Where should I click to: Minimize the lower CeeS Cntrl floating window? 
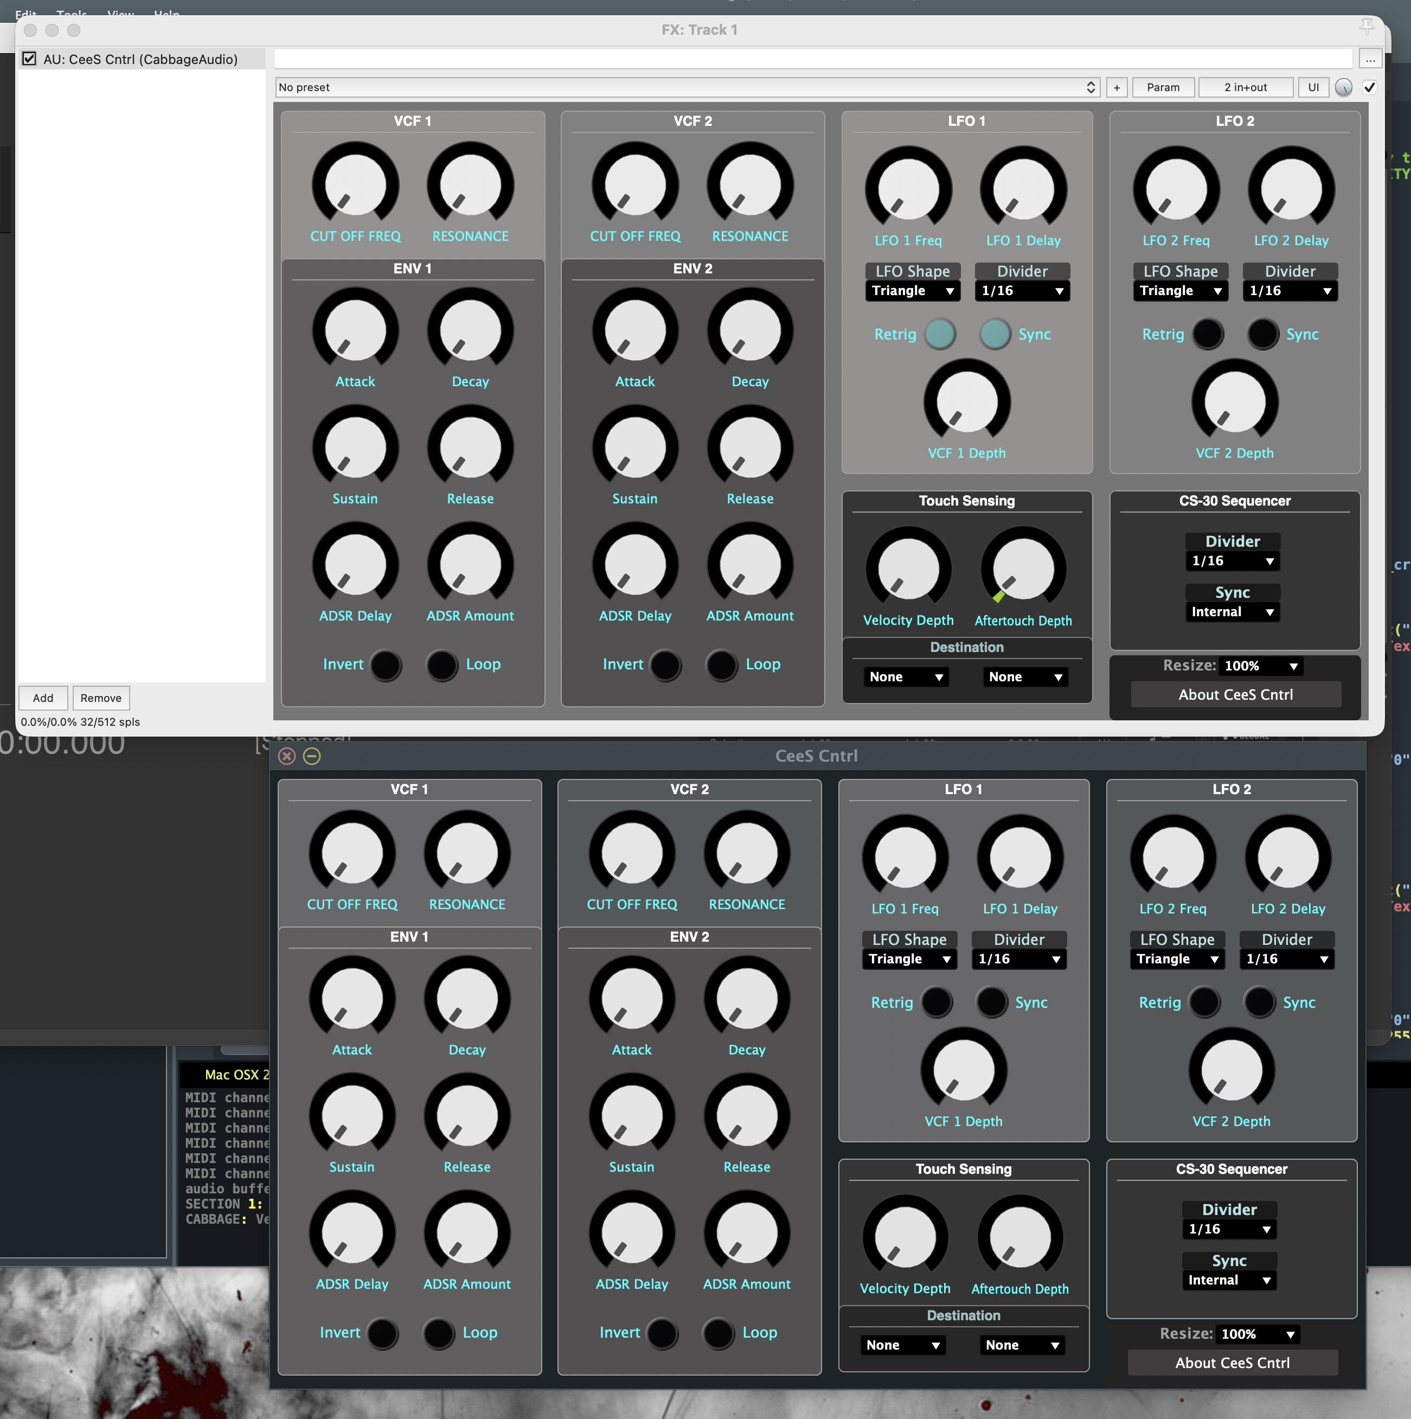click(312, 756)
